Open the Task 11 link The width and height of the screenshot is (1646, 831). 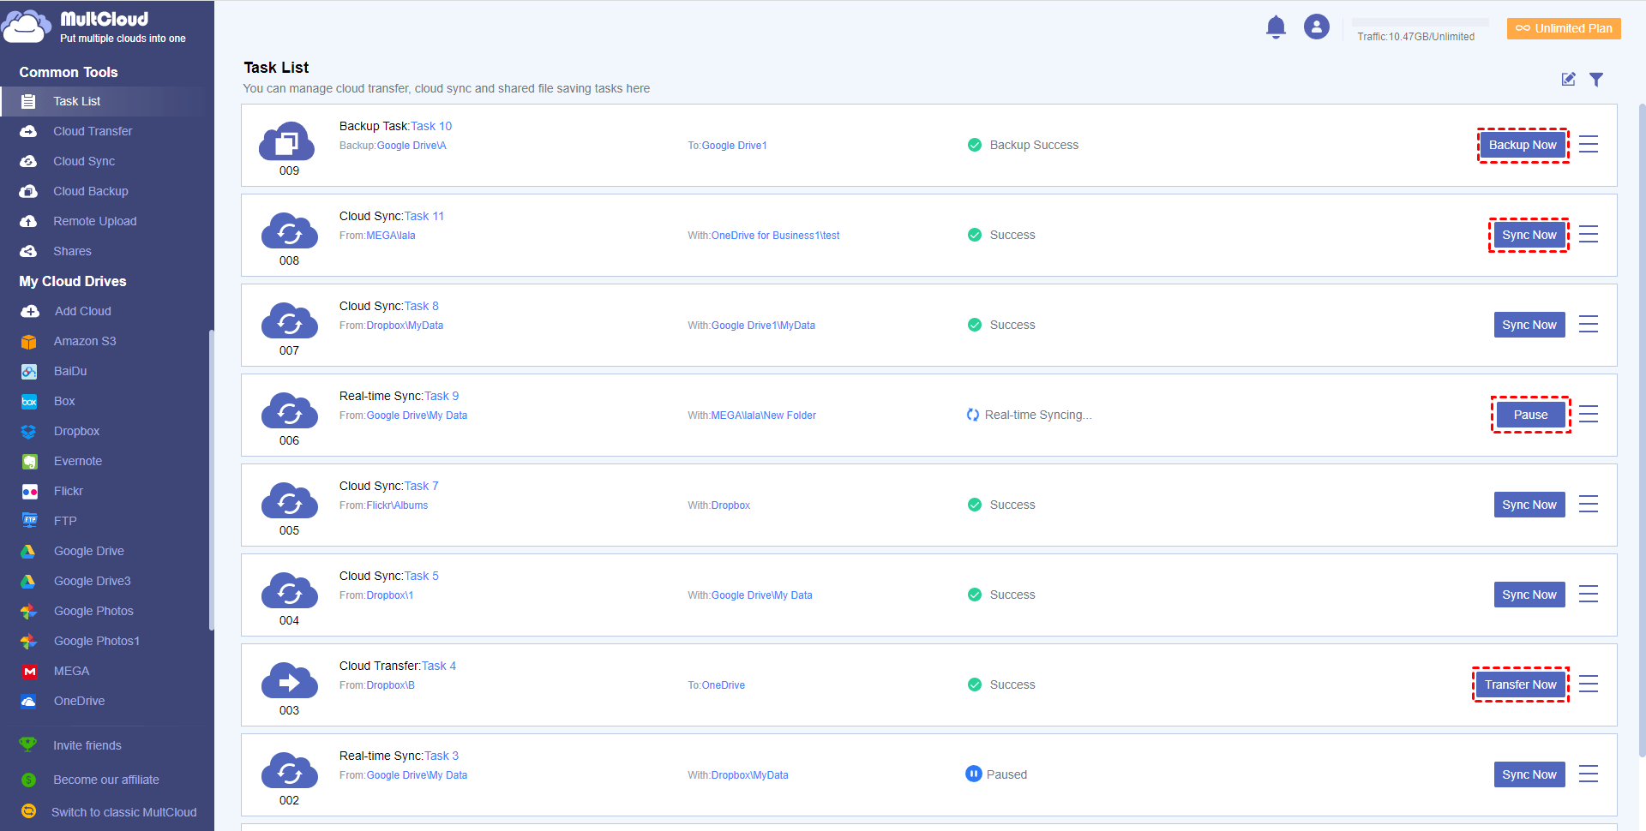[x=424, y=216]
